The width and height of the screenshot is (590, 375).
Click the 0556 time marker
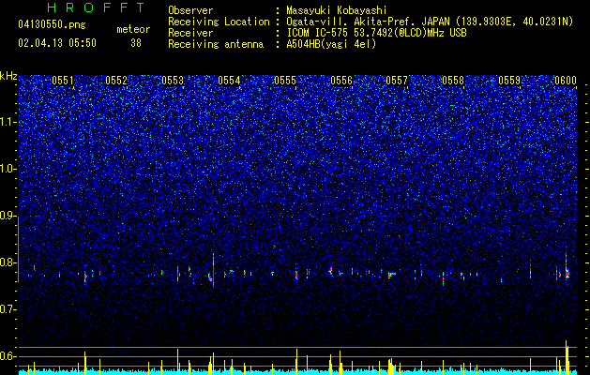[x=341, y=81]
